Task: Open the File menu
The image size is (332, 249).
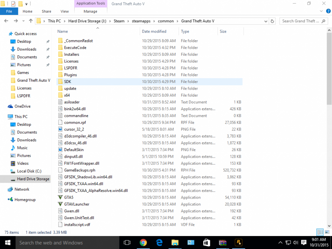Action: coord(9,11)
